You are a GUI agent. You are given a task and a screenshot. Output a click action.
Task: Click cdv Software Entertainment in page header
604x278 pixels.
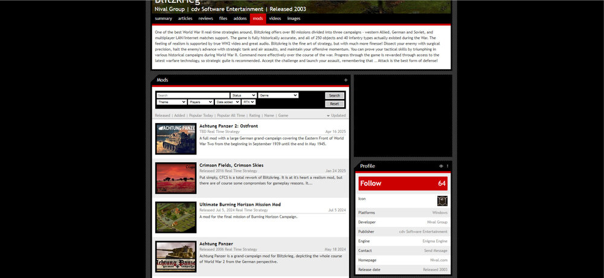coord(227,9)
